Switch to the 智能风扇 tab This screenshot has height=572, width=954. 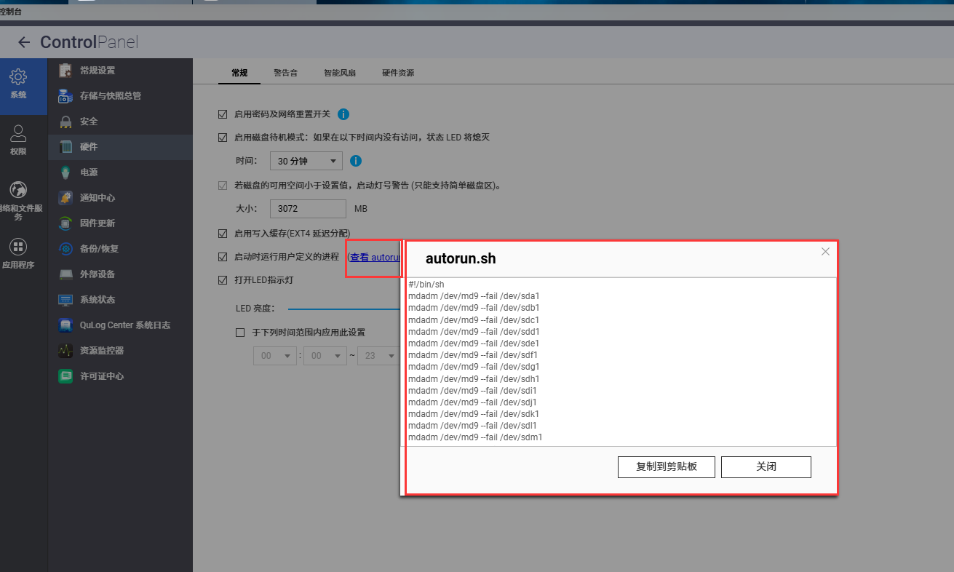339,73
